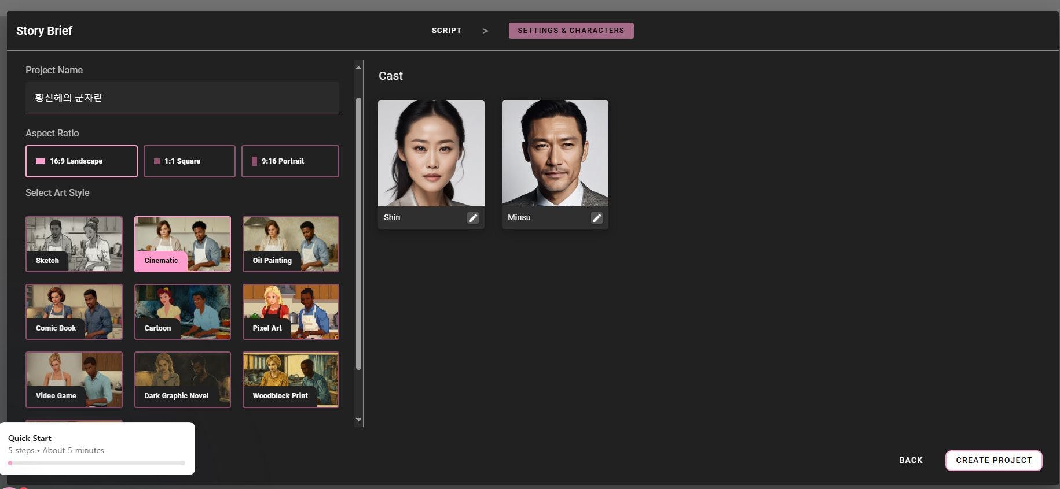Choose the Oil Painting art style
The width and height of the screenshot is (1060, 489).
click(x=291, y=244)
